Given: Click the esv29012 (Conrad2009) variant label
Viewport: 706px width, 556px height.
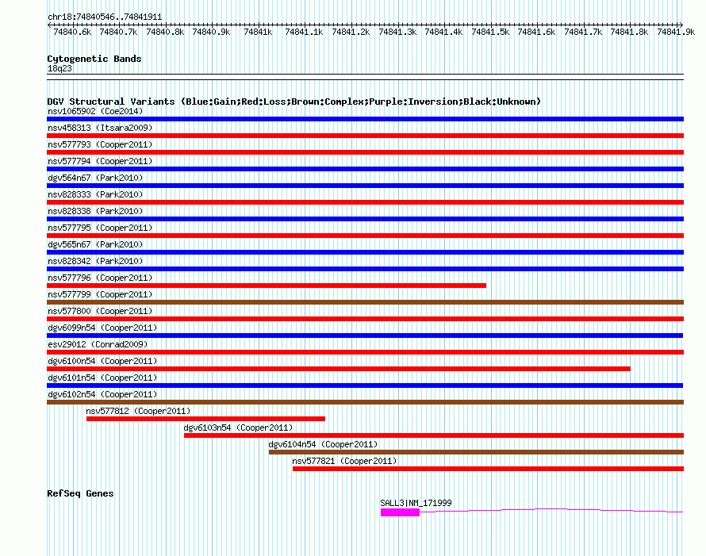Looking at the screenshot, I should click(x=98, y=344).
